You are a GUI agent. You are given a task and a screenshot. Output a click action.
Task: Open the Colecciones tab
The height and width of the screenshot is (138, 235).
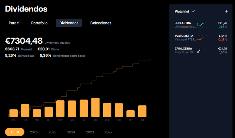[x=101, y=23]
